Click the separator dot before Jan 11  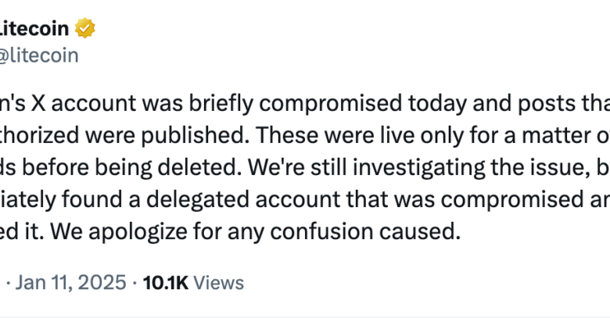tap(9, 284)
